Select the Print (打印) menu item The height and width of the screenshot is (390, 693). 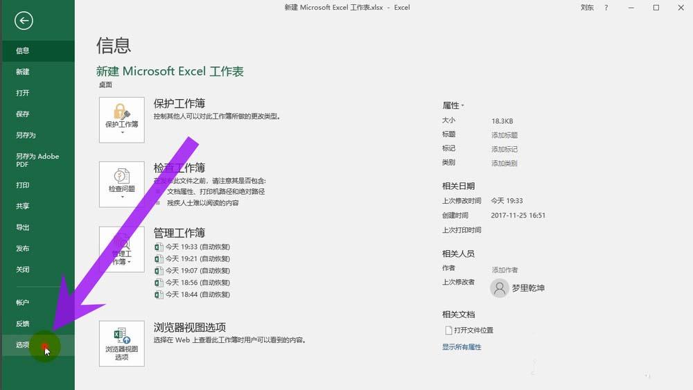(x=37, y=185)
